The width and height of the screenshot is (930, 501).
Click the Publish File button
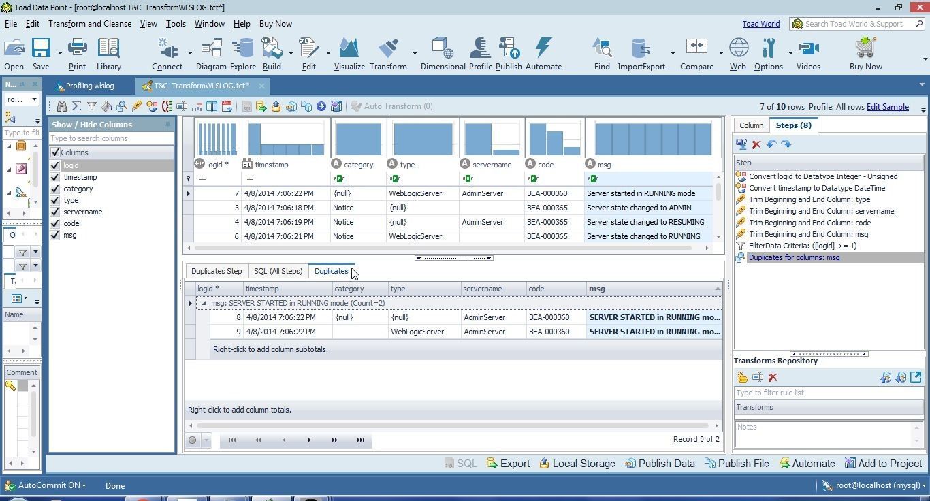[737, 464]
